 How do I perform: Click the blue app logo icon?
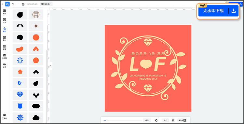point(7,4)
